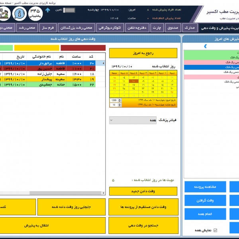Viewport: 239px width, 239px height.
Task: Toggle the نمایش همه checkbox
Action: coord(215,230)
